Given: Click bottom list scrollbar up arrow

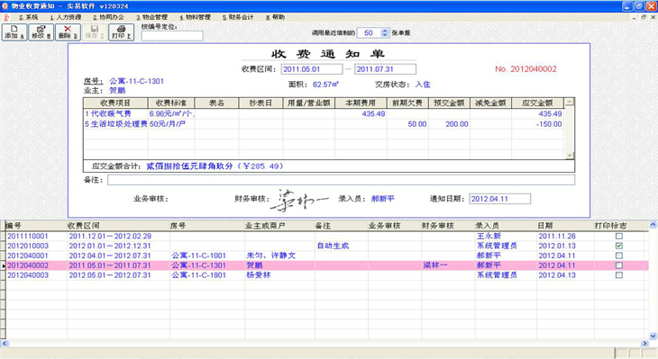Looking at the screenshot, I should pyautogui.click(x=653, y=225).
